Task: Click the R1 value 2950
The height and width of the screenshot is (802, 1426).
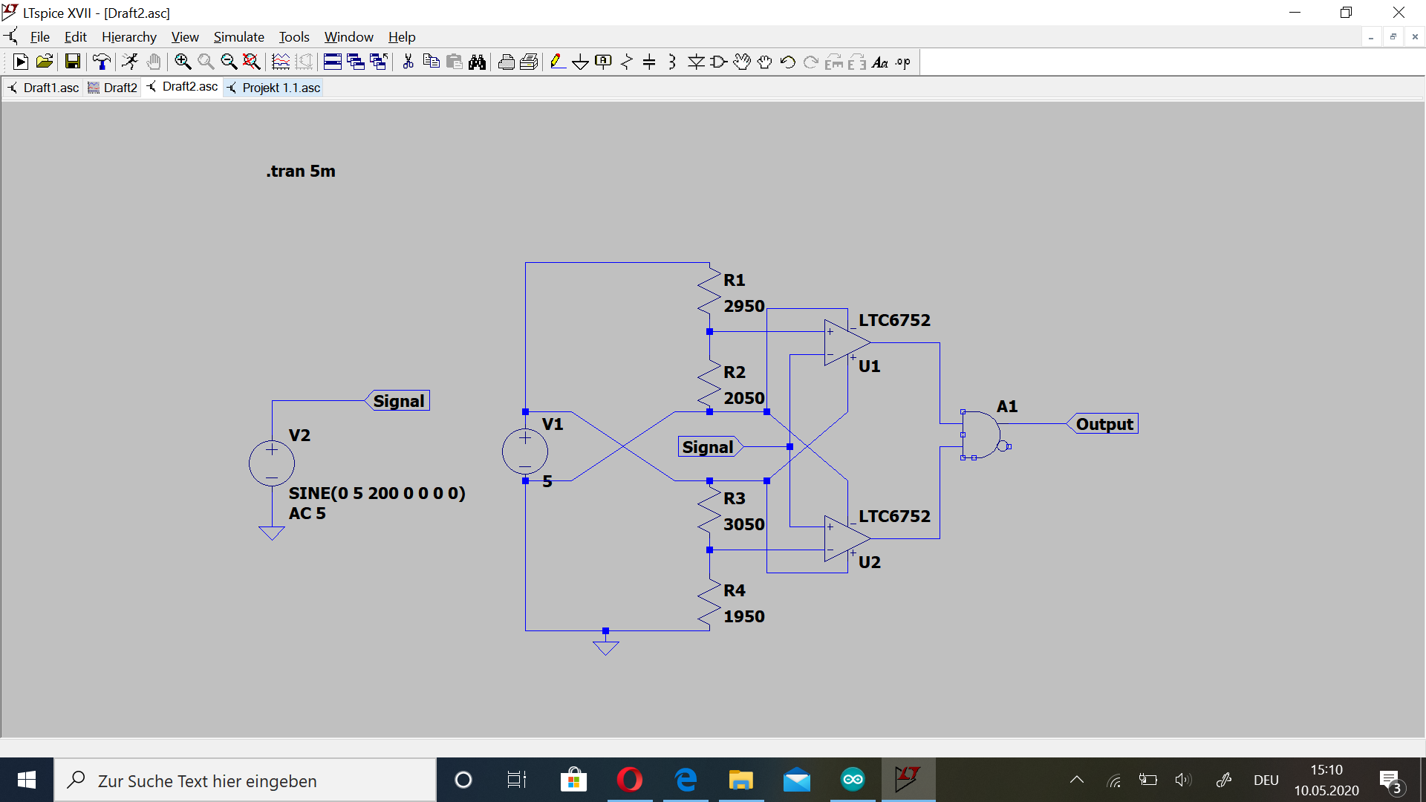Action: pyautogui.click(x=744, y=306)
